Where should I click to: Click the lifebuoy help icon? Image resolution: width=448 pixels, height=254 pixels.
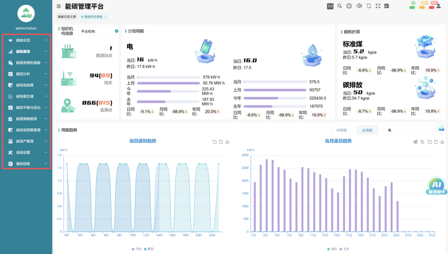click(x=349, y=6)
